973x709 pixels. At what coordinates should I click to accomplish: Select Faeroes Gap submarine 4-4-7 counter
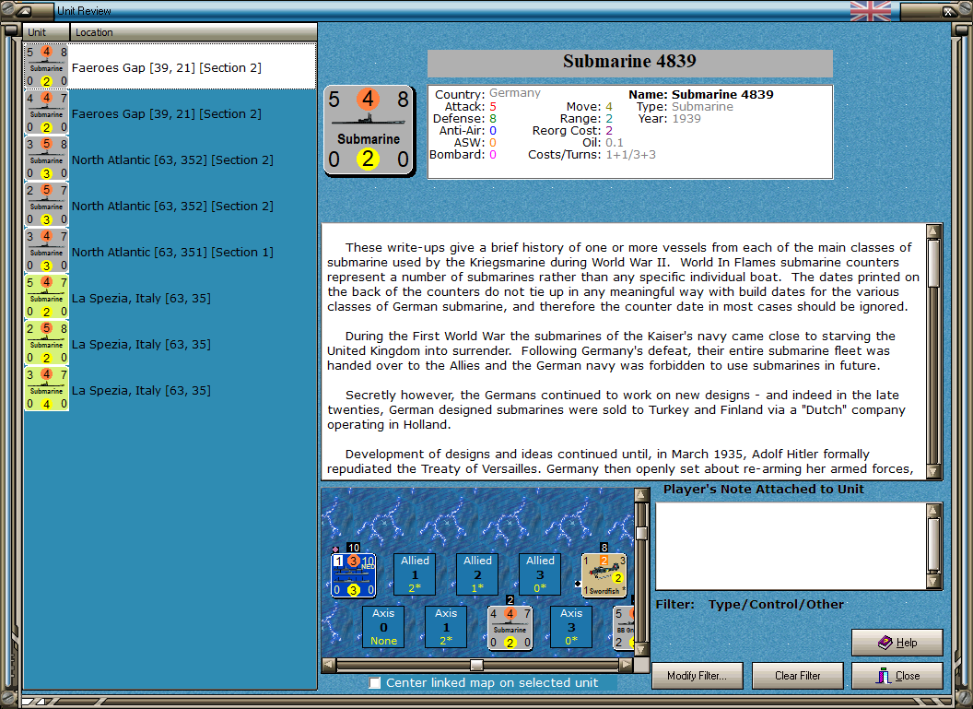point(47,112)
